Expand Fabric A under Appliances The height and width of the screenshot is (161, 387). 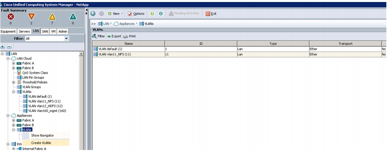14,120
